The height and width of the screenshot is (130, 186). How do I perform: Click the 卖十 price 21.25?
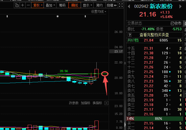pos(149,72)
